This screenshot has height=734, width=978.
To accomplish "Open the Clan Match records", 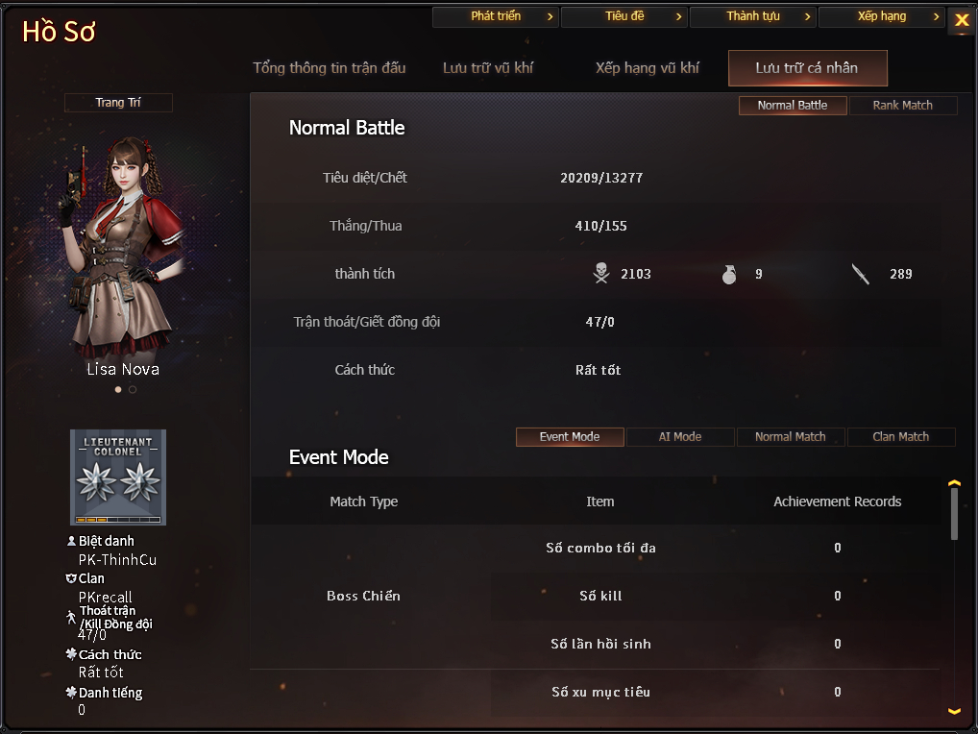I will 900,436.
